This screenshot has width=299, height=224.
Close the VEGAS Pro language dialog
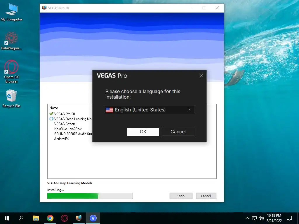click(201, 76)
